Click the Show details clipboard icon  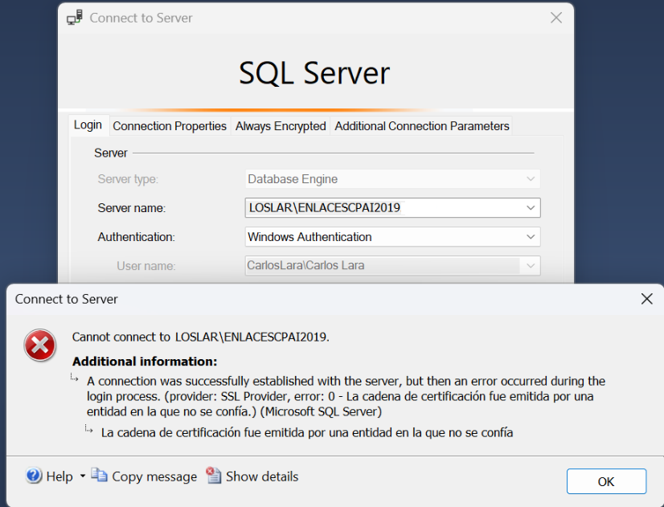(x=214, y=475)
